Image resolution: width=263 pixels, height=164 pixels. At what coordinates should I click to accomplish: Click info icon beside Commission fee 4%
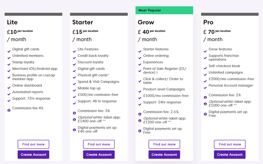click(9, 110)
